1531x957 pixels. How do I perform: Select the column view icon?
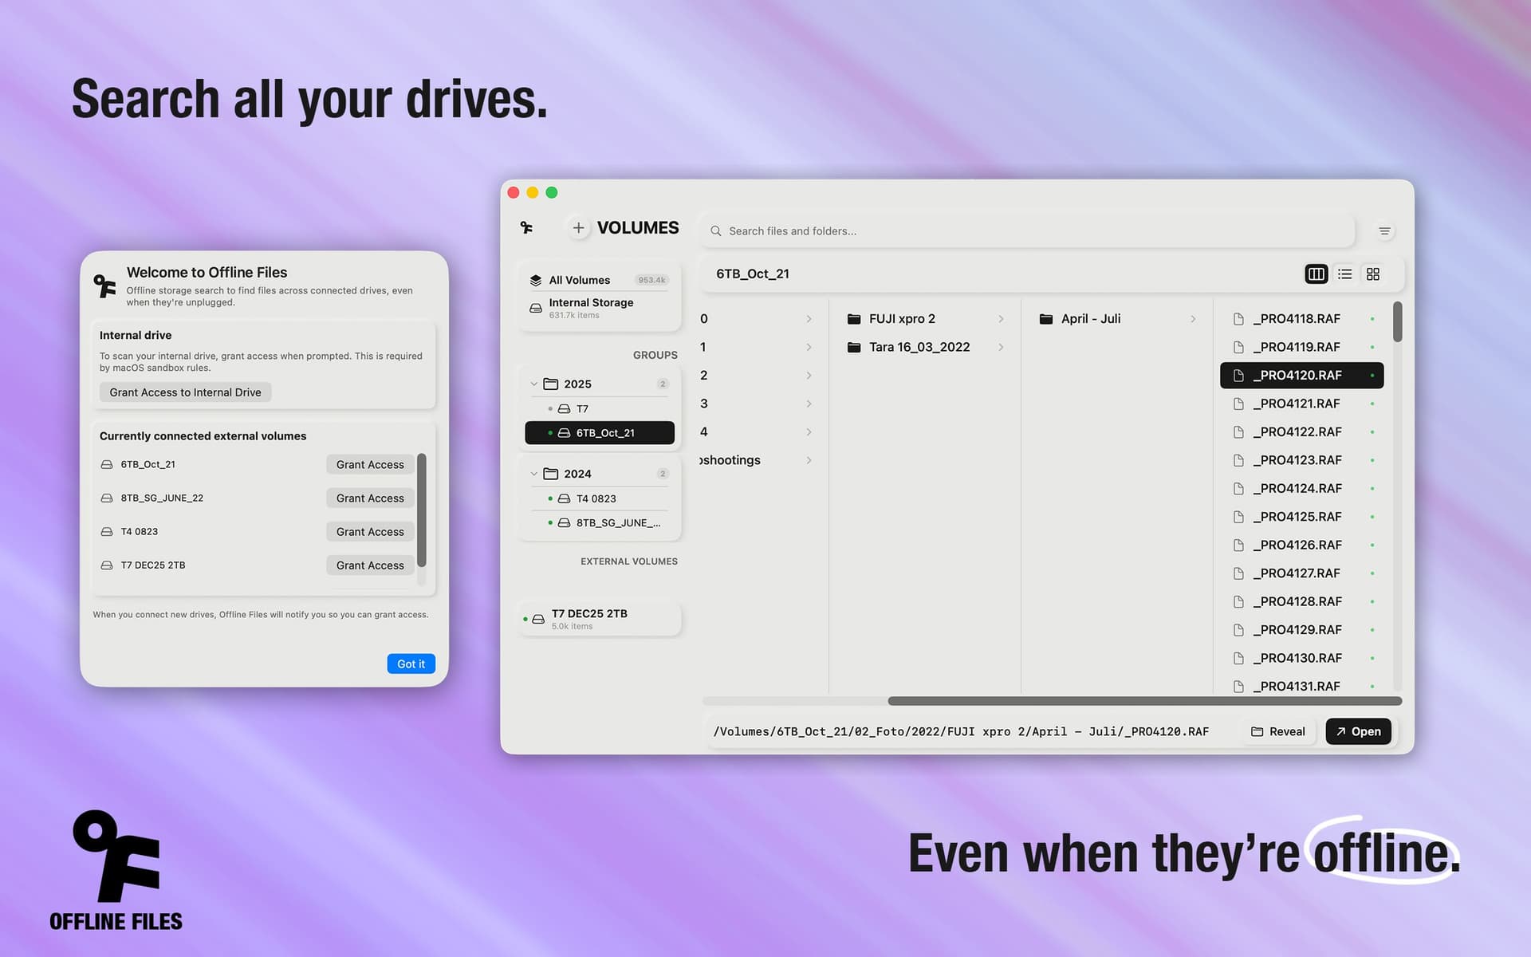pyautogui.click(x=1317, y=274)
